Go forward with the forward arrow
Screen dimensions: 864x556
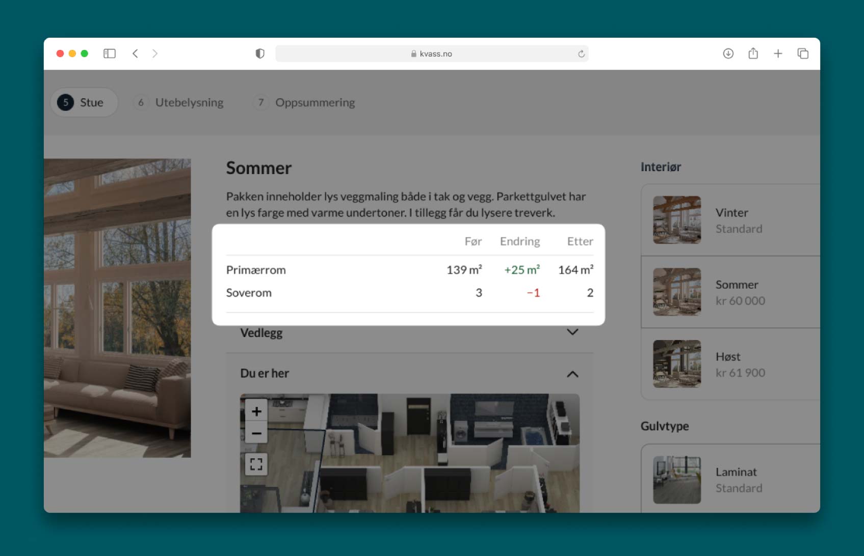pyautogui.click(x=155, y=53)
